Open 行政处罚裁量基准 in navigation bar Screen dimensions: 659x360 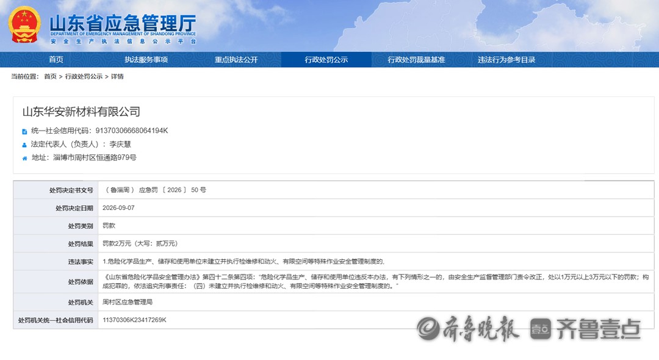416,60
